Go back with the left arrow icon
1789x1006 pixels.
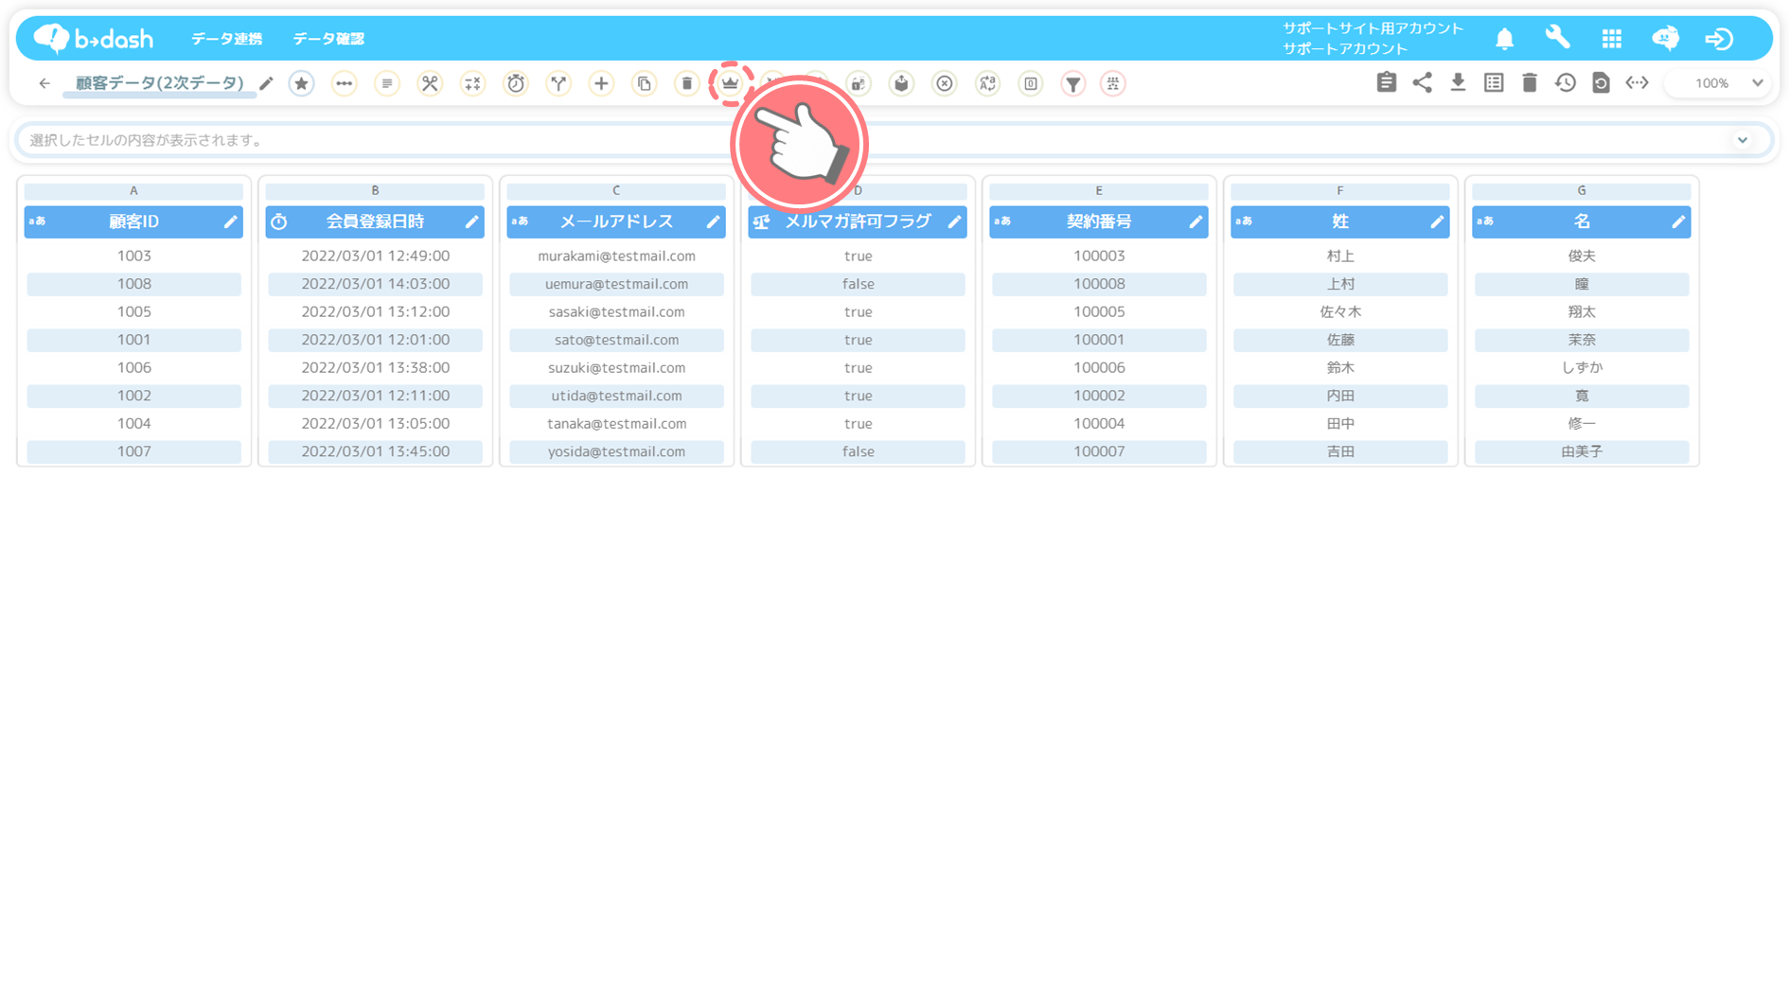pyautogui.click(x=44, y=83)
